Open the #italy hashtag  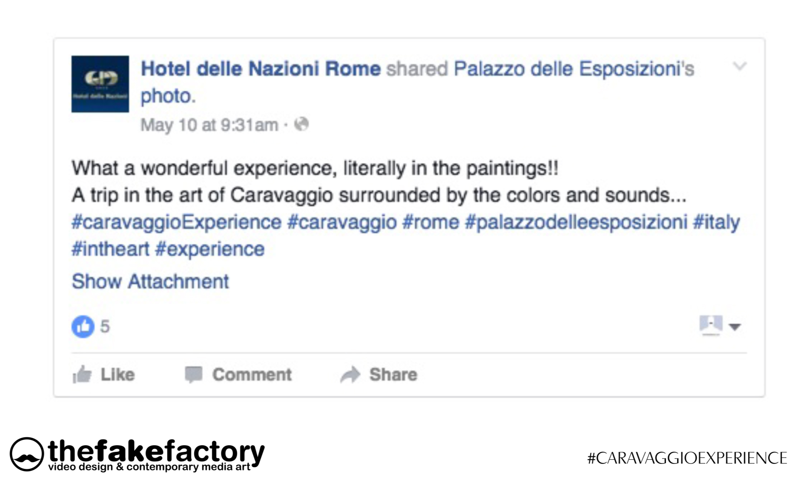tap(716, 222)
